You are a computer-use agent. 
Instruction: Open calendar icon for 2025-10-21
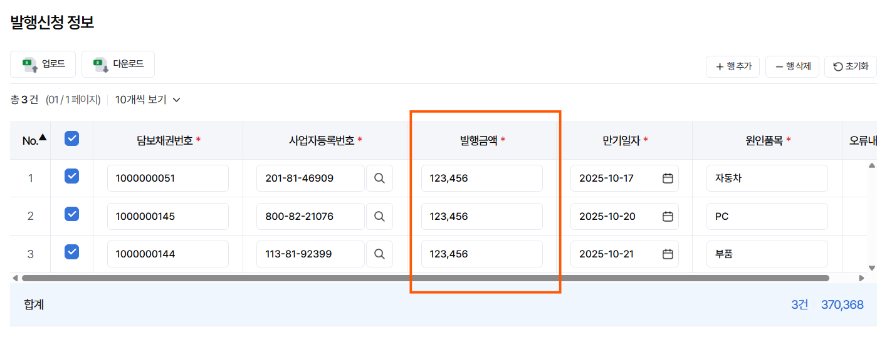[x=668, y=254]
